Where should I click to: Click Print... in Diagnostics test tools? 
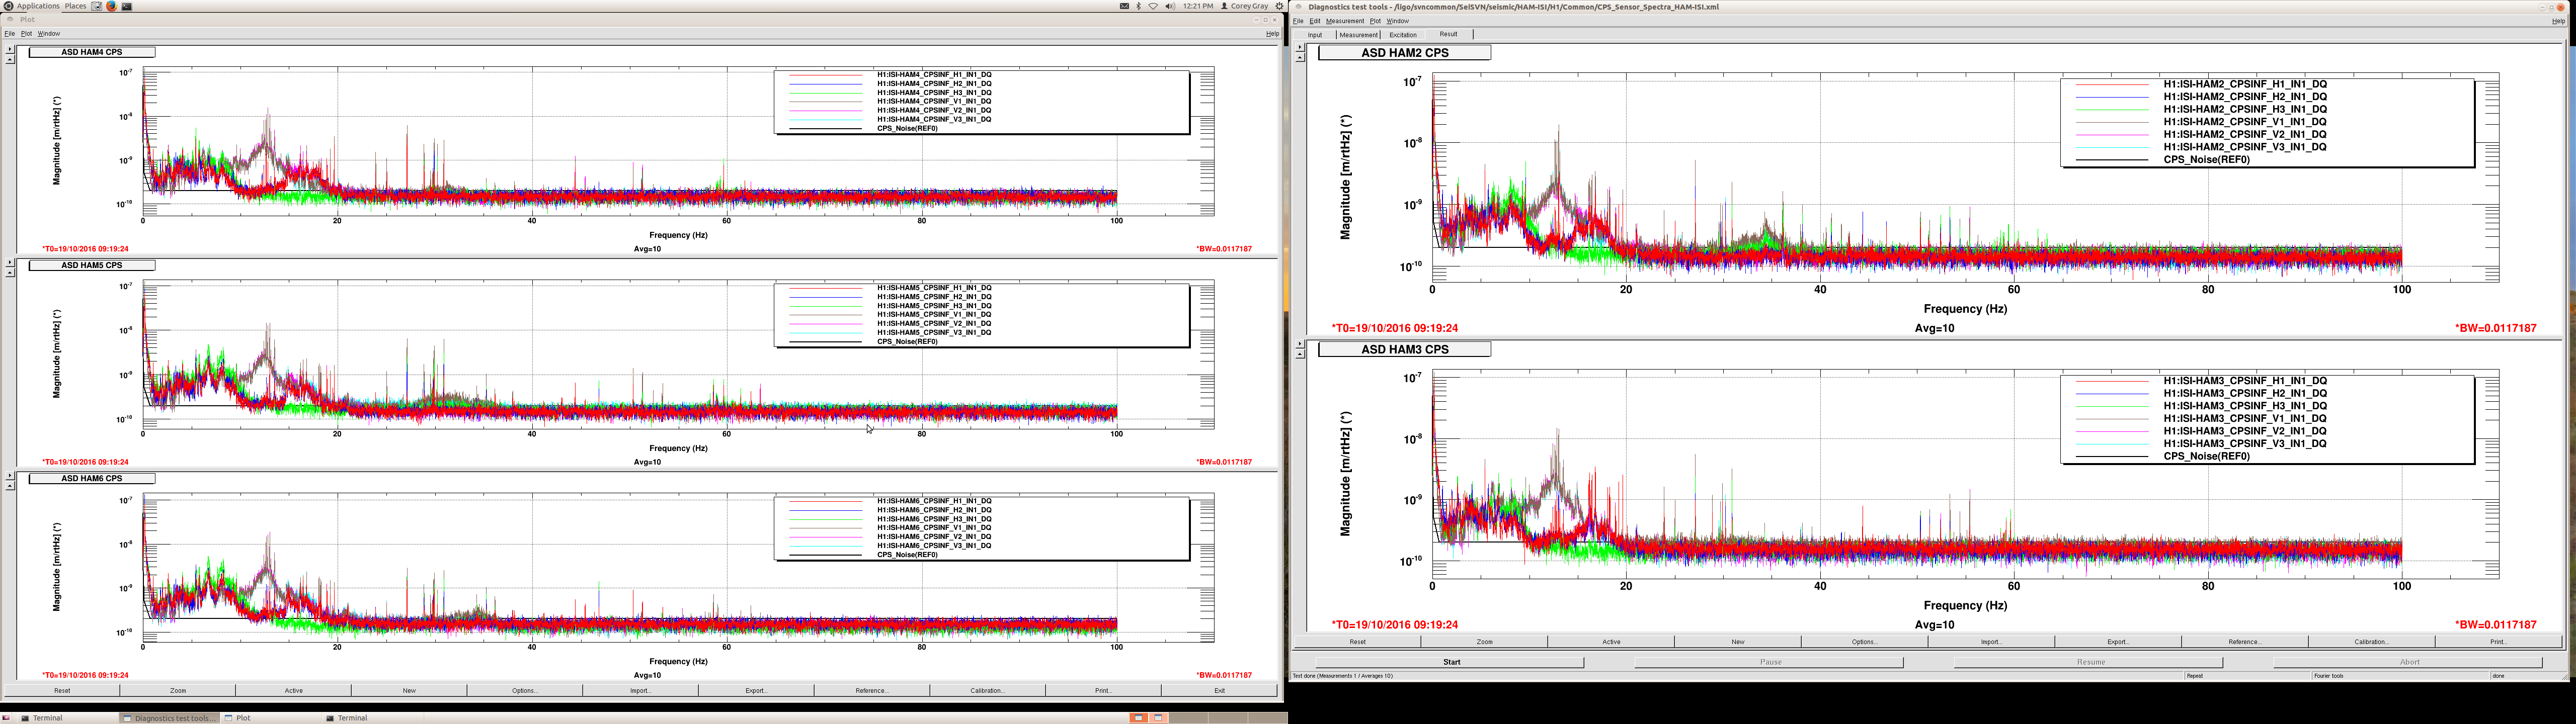click(x=2498, y=642)
